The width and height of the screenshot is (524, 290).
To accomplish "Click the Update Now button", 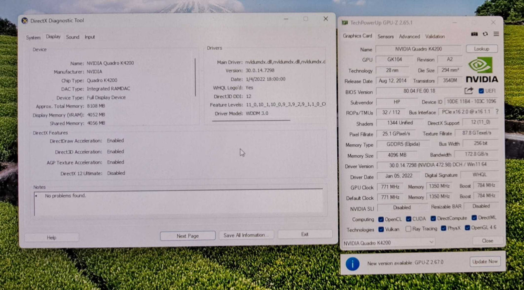I will (x=485, y=261).
